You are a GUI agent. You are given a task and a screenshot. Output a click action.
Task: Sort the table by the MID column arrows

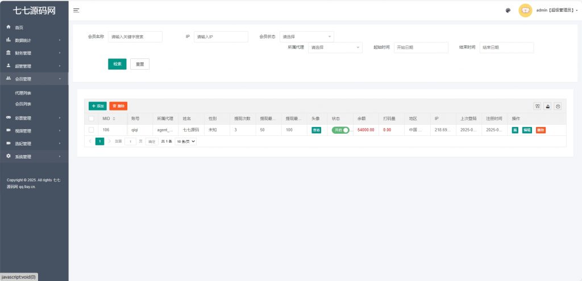[114, 118]
